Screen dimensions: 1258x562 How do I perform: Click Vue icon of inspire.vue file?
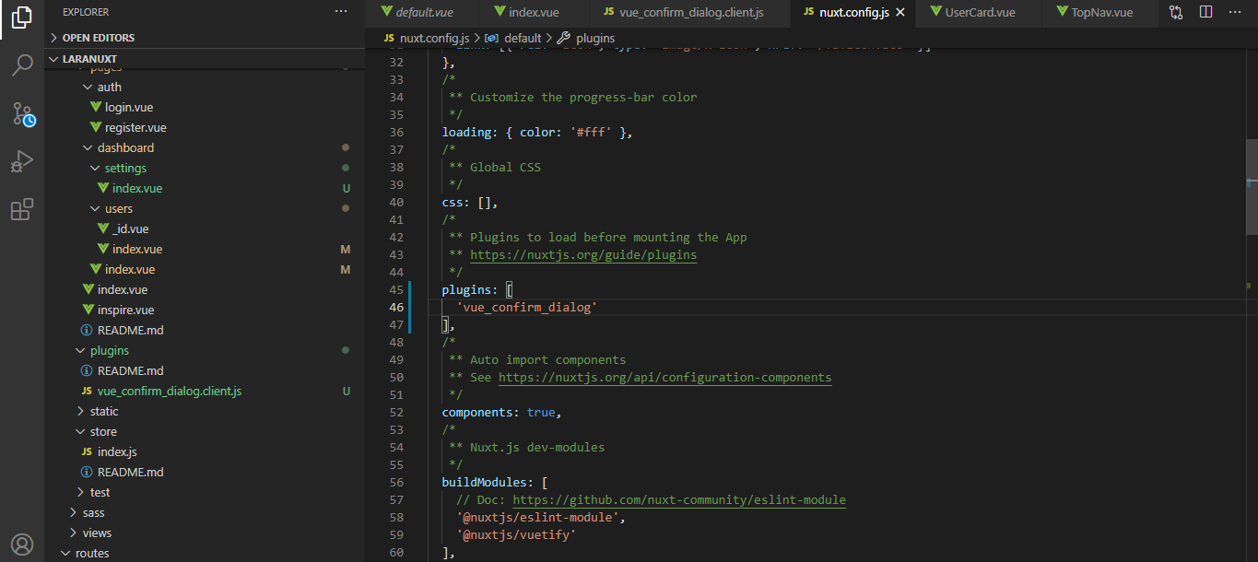tap(88, 310)
